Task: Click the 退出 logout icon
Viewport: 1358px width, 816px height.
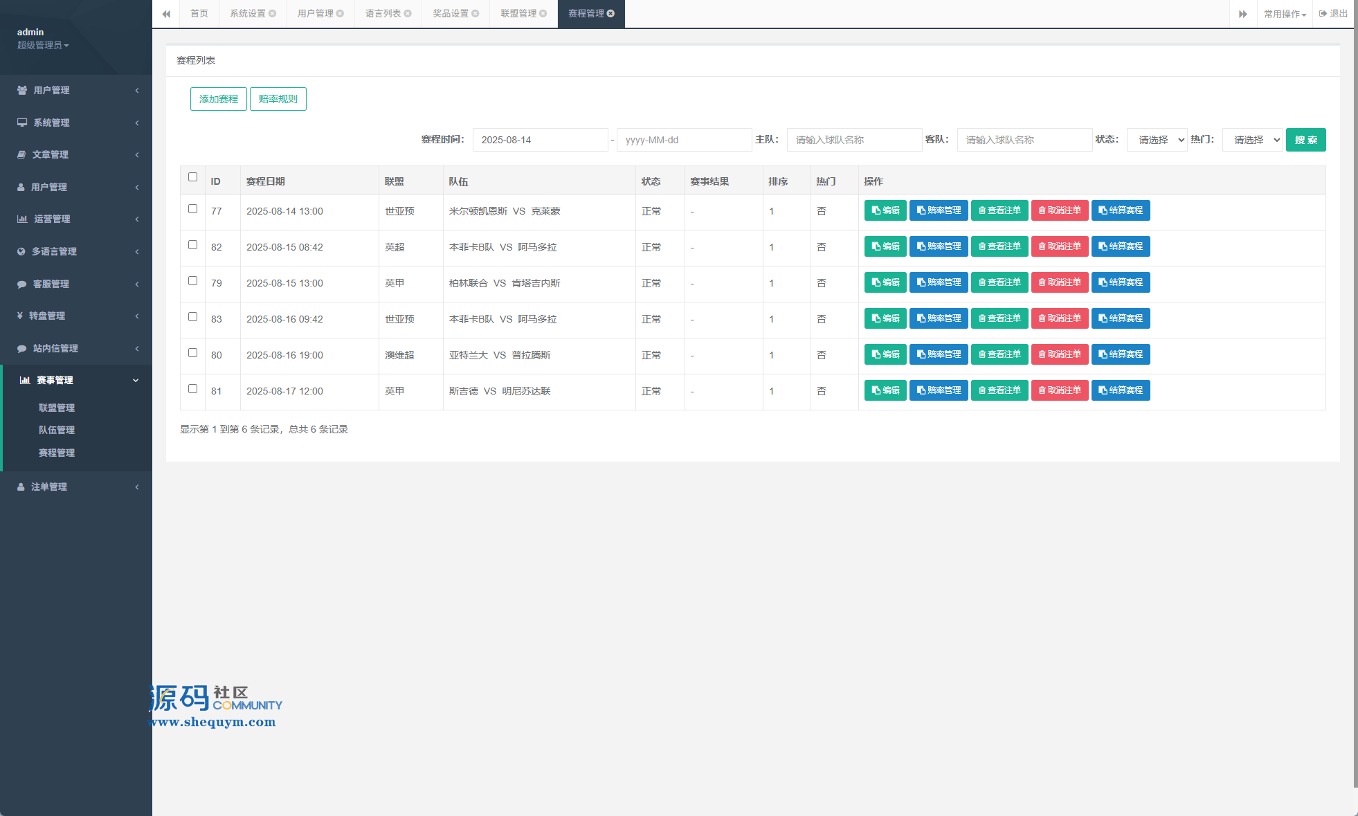Action: 1323,14
